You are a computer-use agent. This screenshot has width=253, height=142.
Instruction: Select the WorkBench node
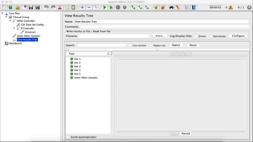coord(15,43)
